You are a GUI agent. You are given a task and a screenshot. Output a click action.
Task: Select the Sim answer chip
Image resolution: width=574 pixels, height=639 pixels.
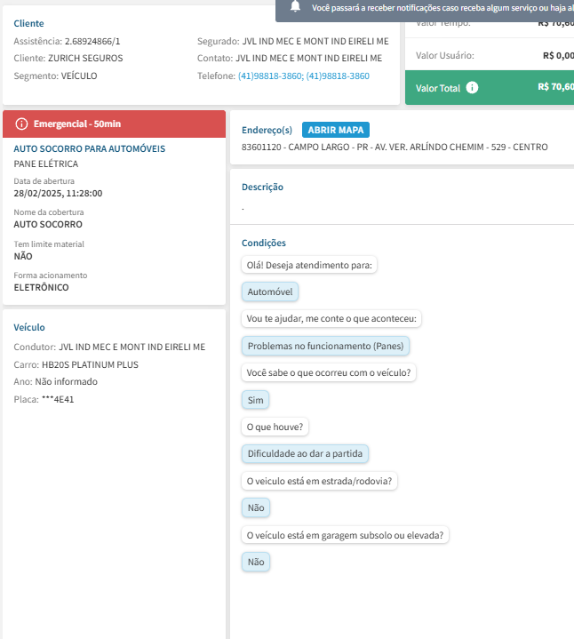point(255,400)
